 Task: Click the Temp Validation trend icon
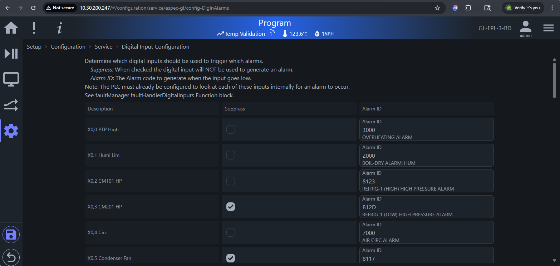coord(220,34)
